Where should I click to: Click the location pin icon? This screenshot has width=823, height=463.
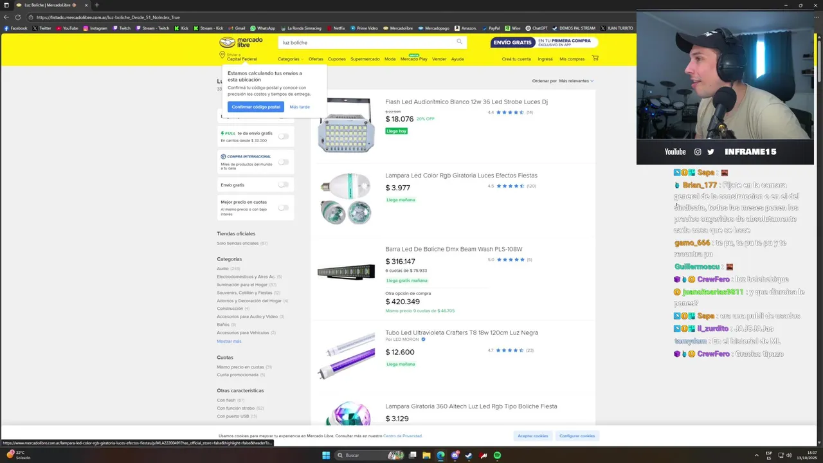tap(222, 55)
